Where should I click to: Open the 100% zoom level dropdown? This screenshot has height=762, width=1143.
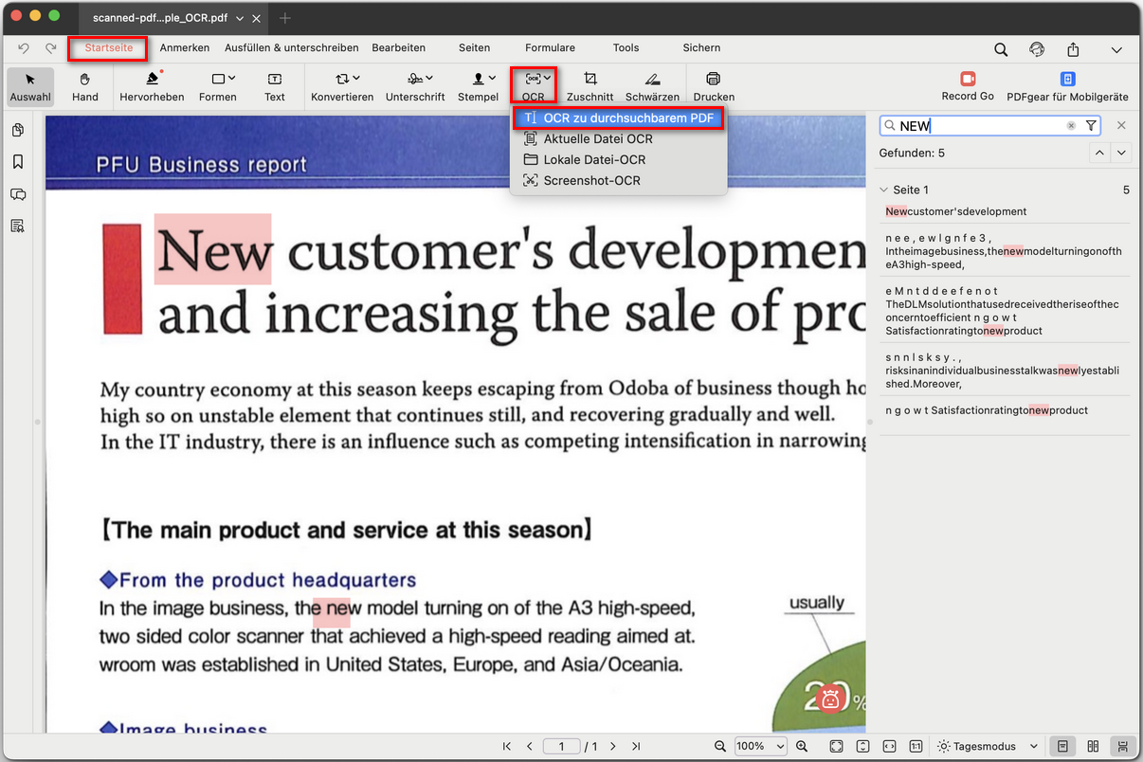760,747
